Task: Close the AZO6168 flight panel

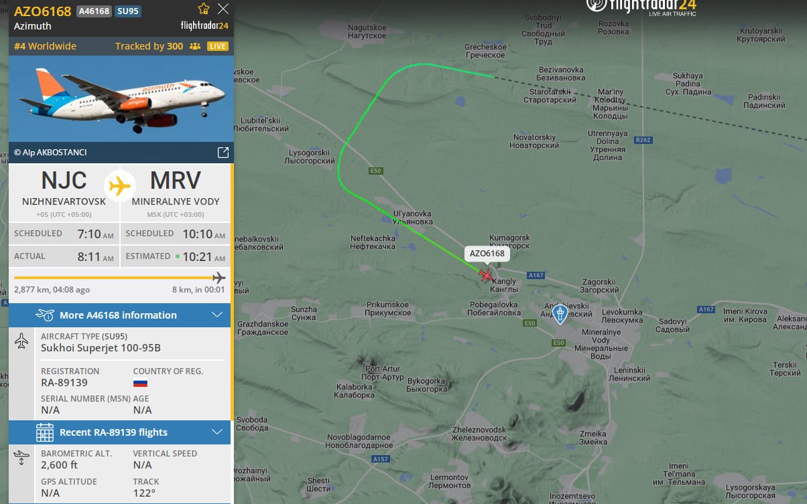Action: pos(223,9)
